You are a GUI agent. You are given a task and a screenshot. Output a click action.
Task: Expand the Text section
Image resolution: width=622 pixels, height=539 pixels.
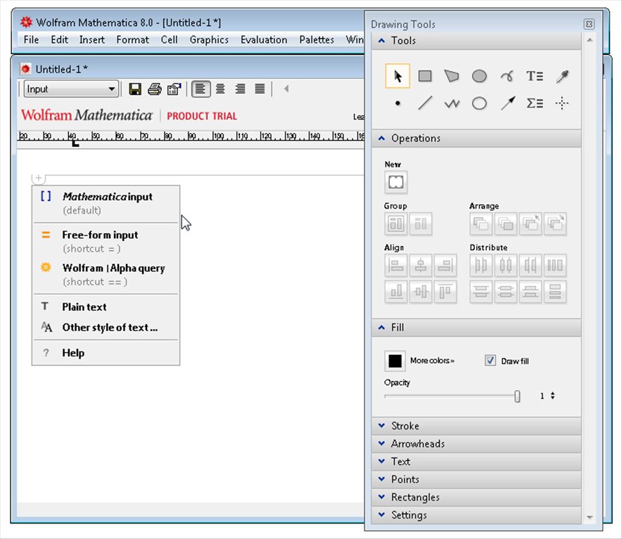coord(476,461)
